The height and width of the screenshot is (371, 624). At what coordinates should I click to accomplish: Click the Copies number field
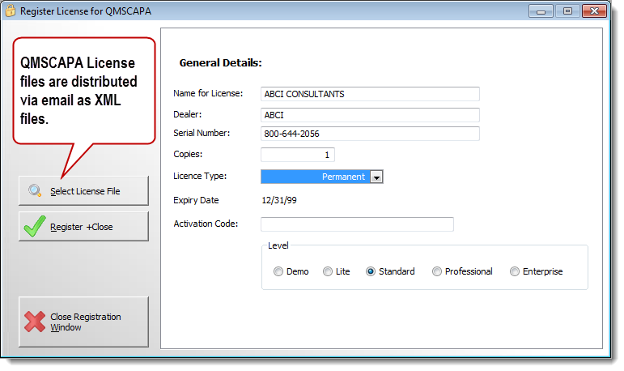297,154
